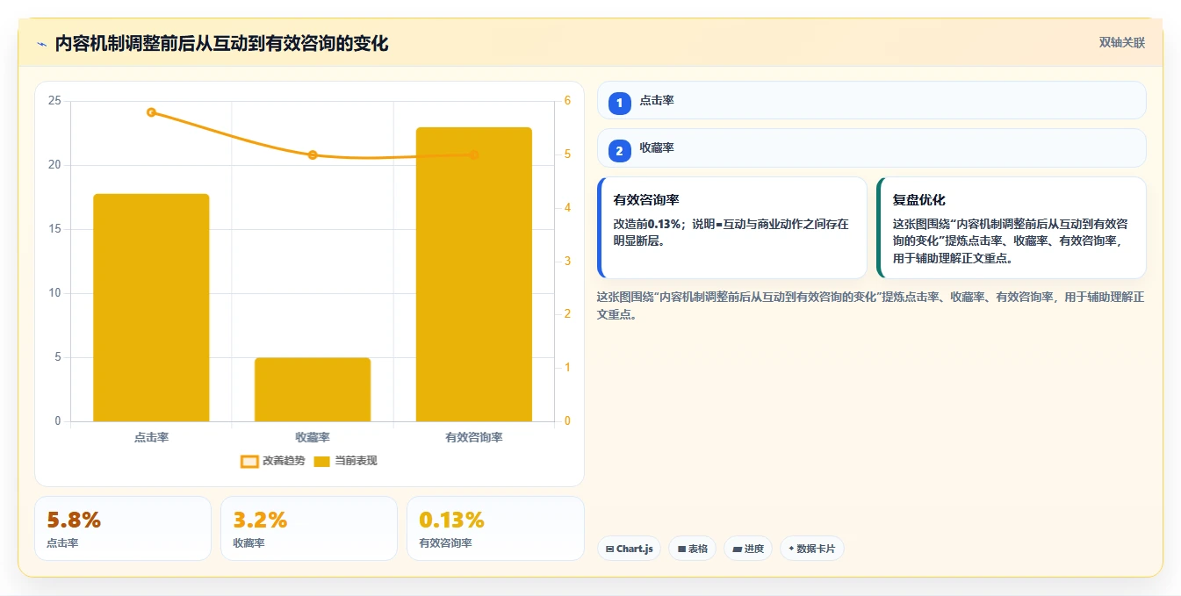Click the x-axis label 有效咨询率
The height and width of the screenshot is (596, 1181).
tap(474, 436)
